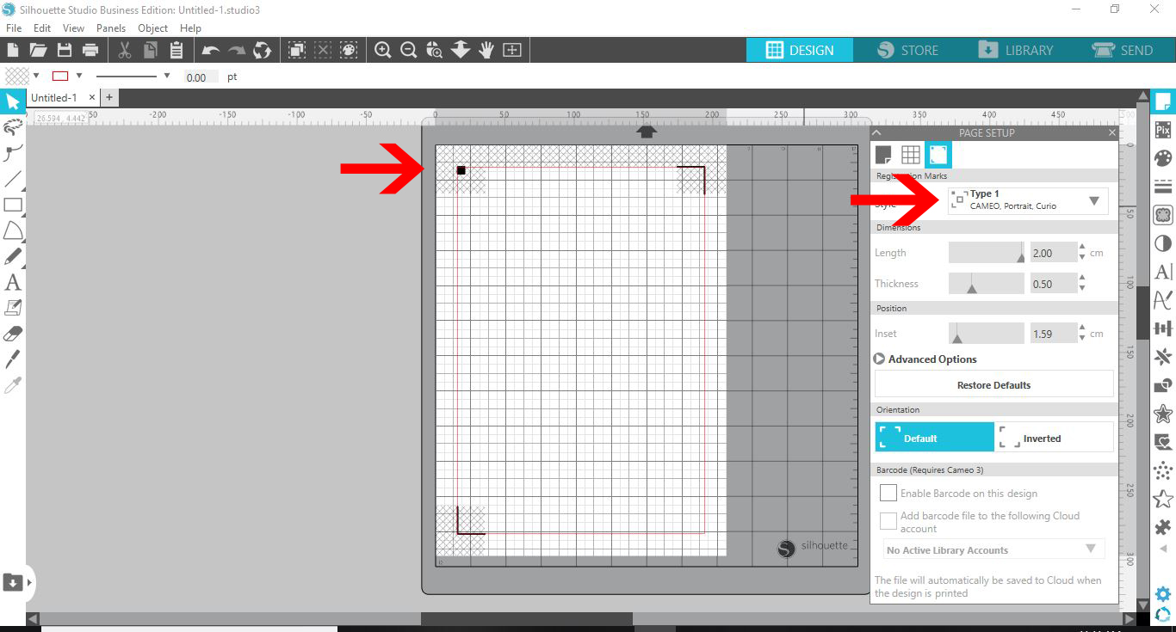
Task: Select the Text tool
Action: point(13,282)
